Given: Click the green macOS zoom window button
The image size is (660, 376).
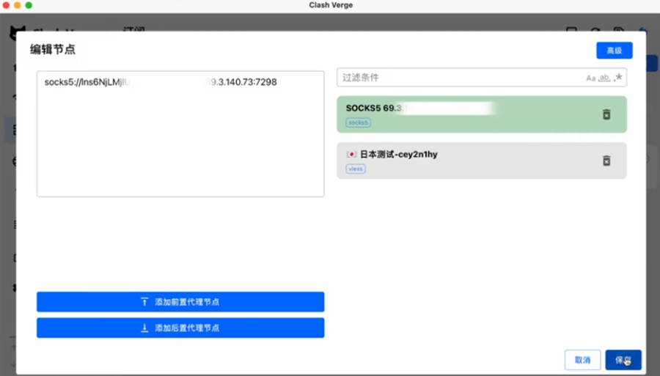Looking at the screenshot, I should [29, 5].
